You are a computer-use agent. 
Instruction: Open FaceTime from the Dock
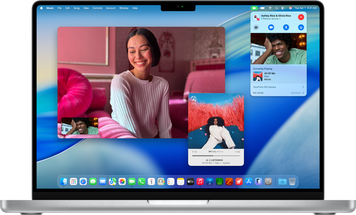pyautogui.click(x=131, y=181)
